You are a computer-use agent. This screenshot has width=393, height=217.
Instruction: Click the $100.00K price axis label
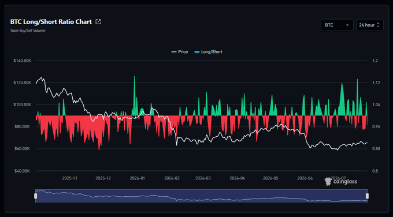click(x=23, y=104)
